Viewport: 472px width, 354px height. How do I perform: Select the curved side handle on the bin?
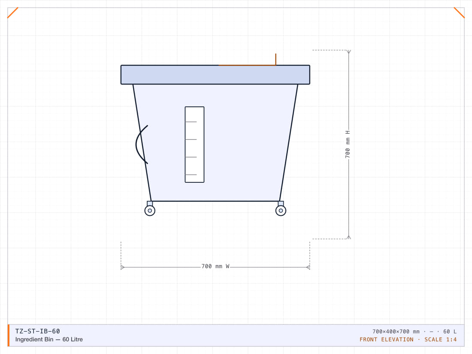point(142,145)
